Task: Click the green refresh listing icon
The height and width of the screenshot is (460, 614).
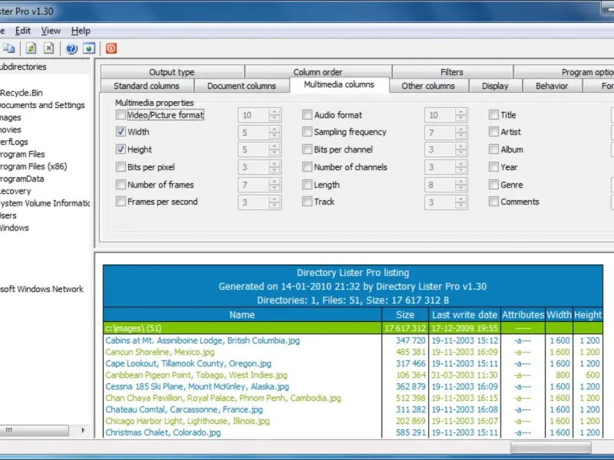Action: coord(31,48)
